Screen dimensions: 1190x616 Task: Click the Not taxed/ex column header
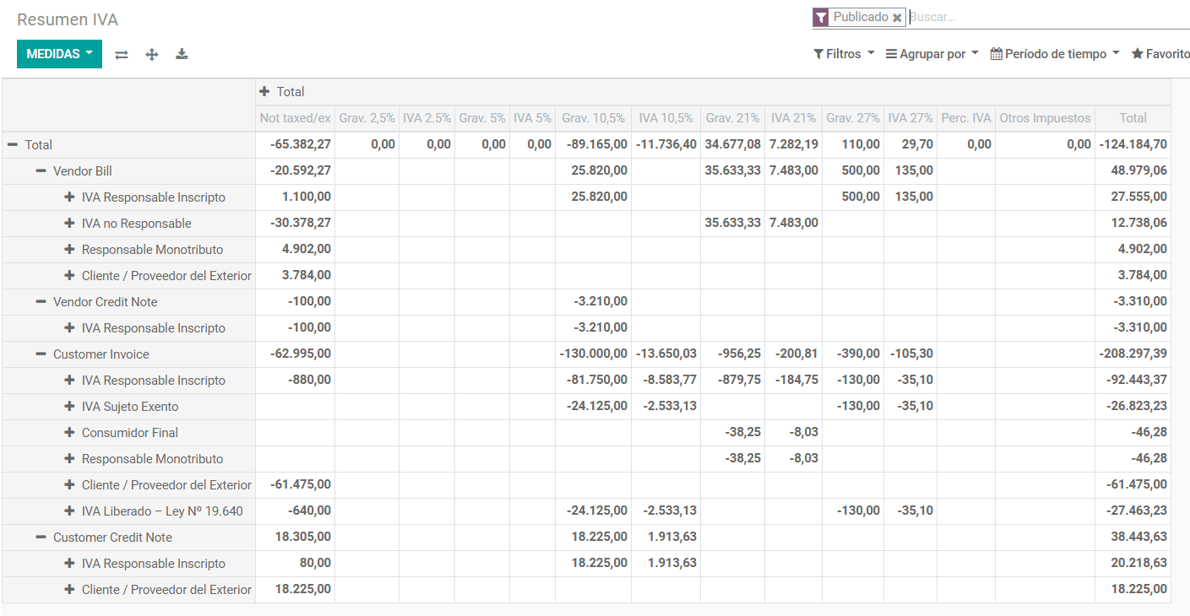295,119
